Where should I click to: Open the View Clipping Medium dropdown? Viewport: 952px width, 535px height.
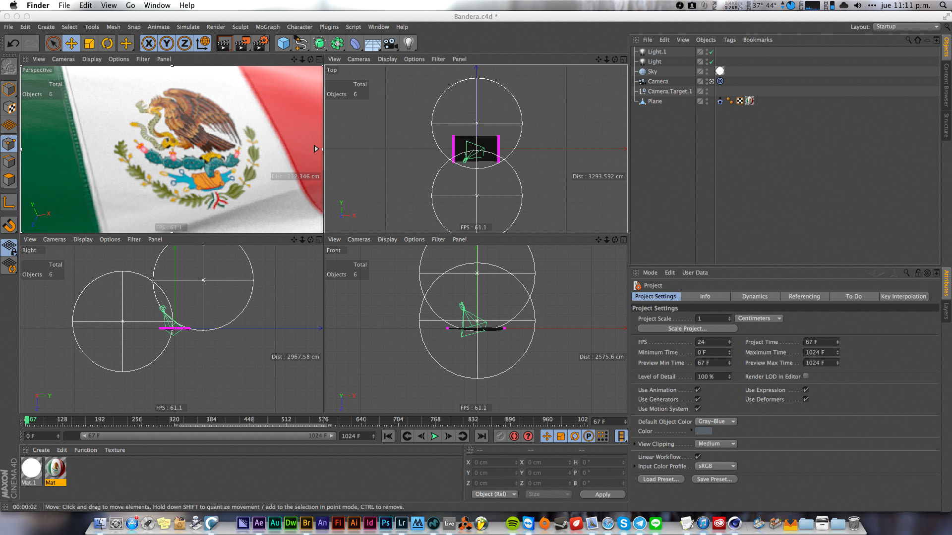(716, 444)
